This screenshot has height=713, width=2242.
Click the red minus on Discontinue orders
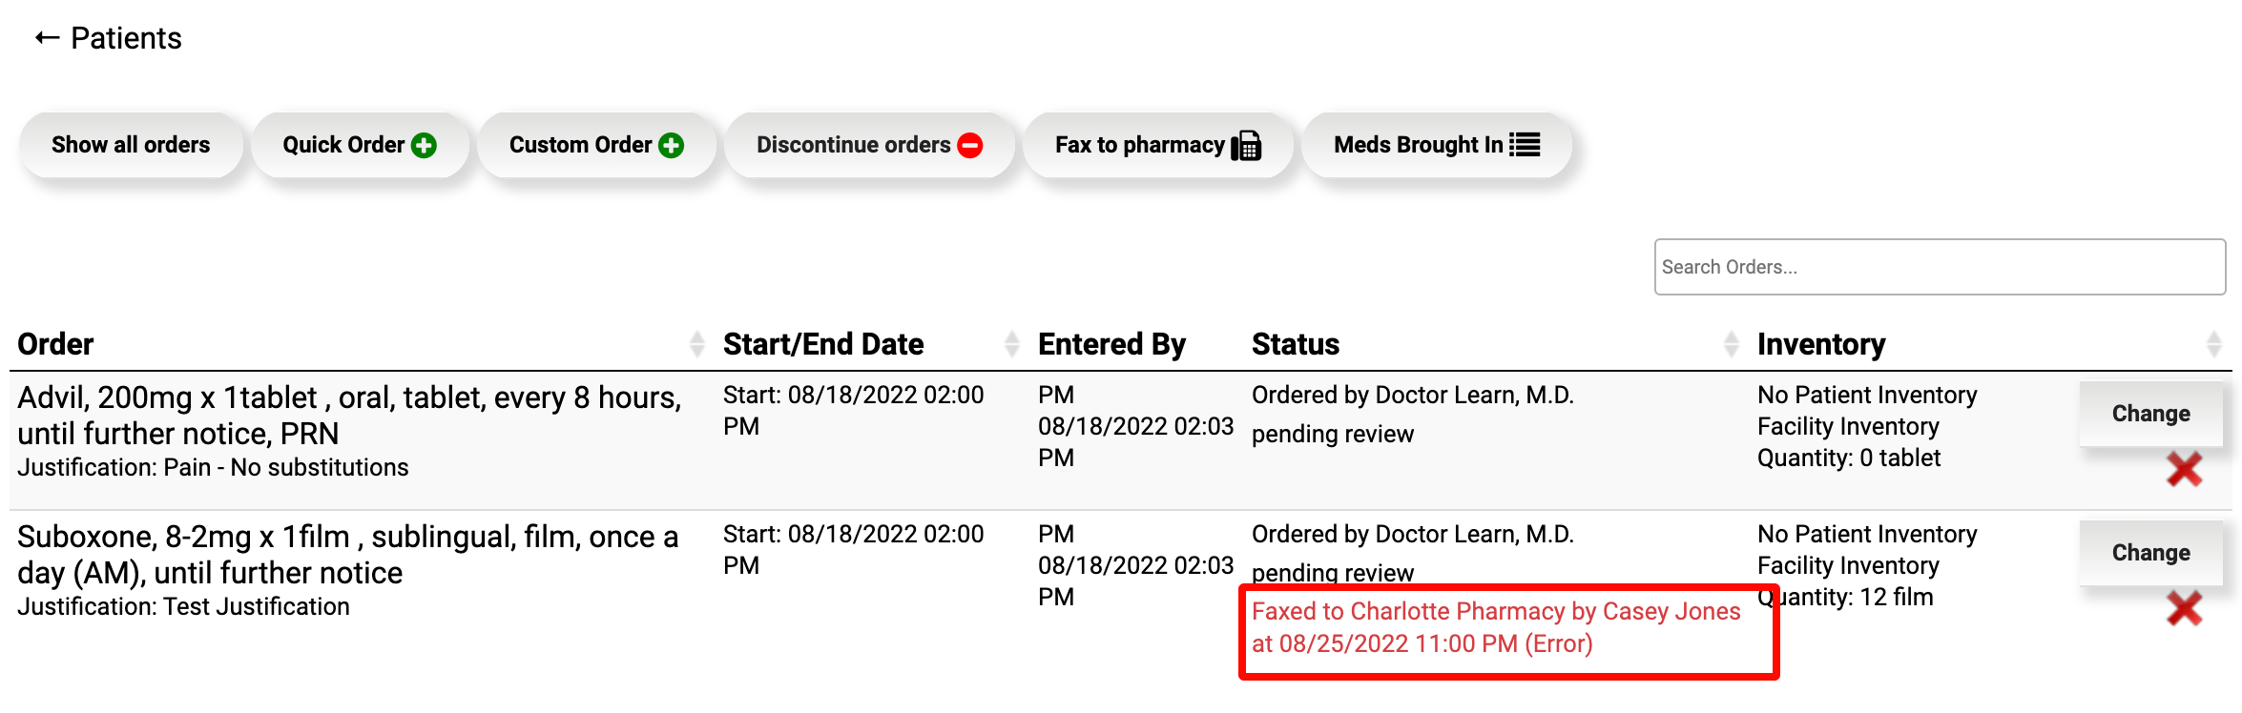(970, 145)
